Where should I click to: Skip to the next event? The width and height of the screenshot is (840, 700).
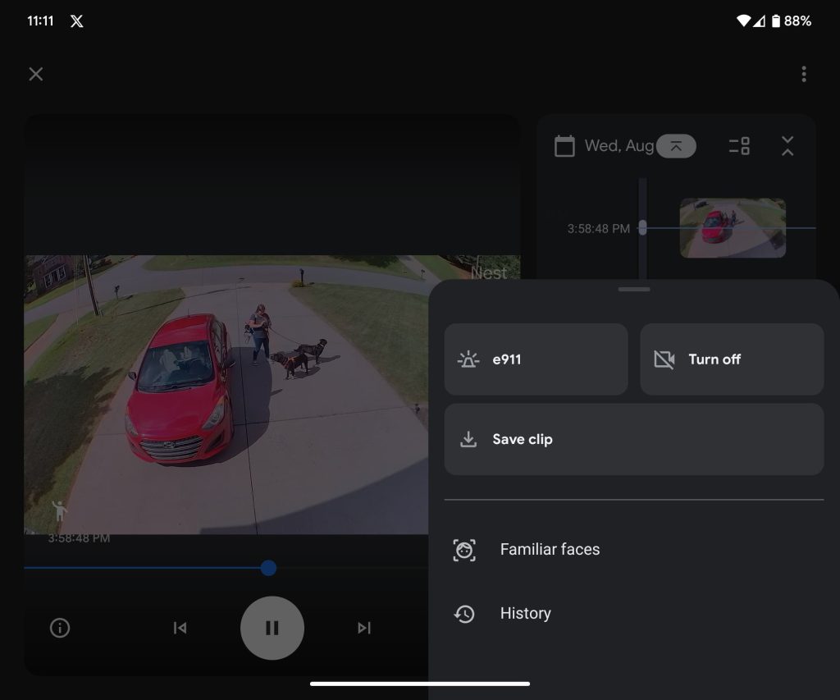coord(364,628)
